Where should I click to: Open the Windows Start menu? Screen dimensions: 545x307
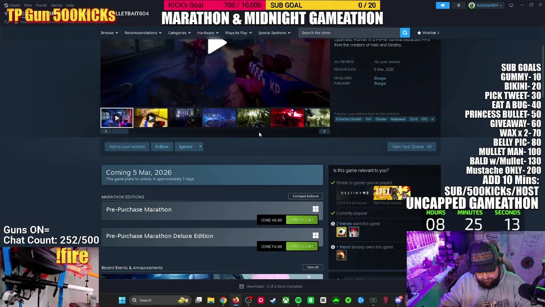tap(122, 300)
